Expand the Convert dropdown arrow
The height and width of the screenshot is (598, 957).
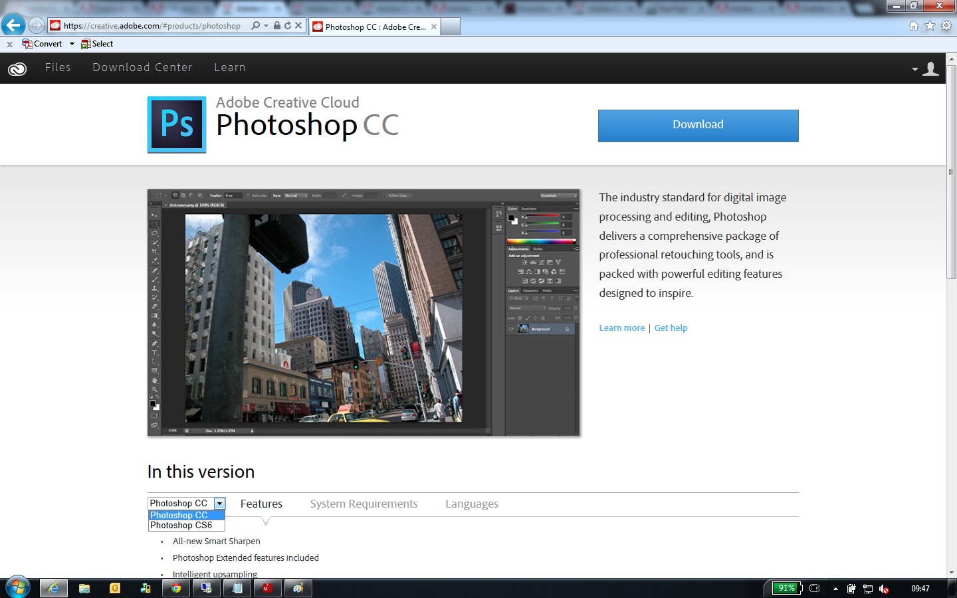[x=72, y=44]
